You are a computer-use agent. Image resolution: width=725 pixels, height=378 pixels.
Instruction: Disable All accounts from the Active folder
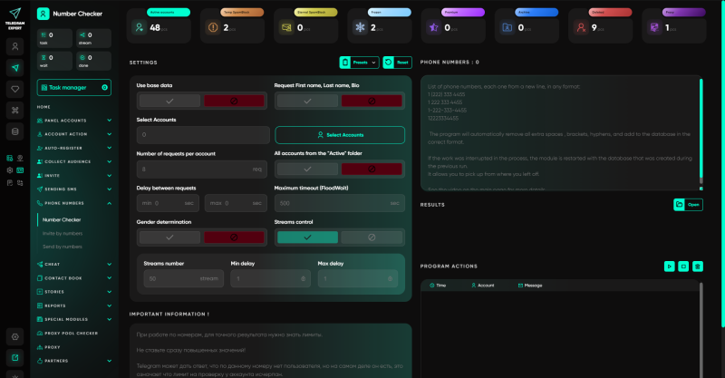point(372,170)
